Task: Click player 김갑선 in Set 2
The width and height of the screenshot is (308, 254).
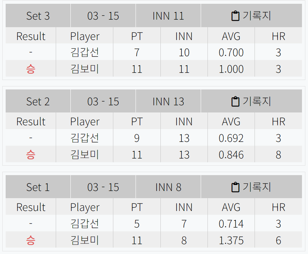Action: coord(85,138)
